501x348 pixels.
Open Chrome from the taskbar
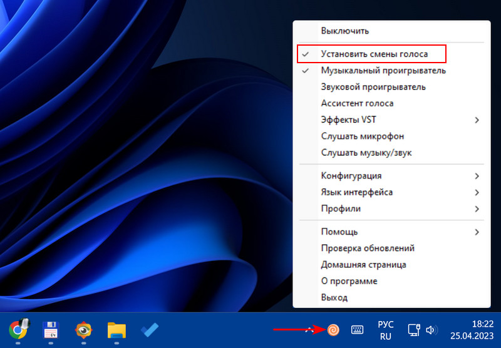point(18,329)
